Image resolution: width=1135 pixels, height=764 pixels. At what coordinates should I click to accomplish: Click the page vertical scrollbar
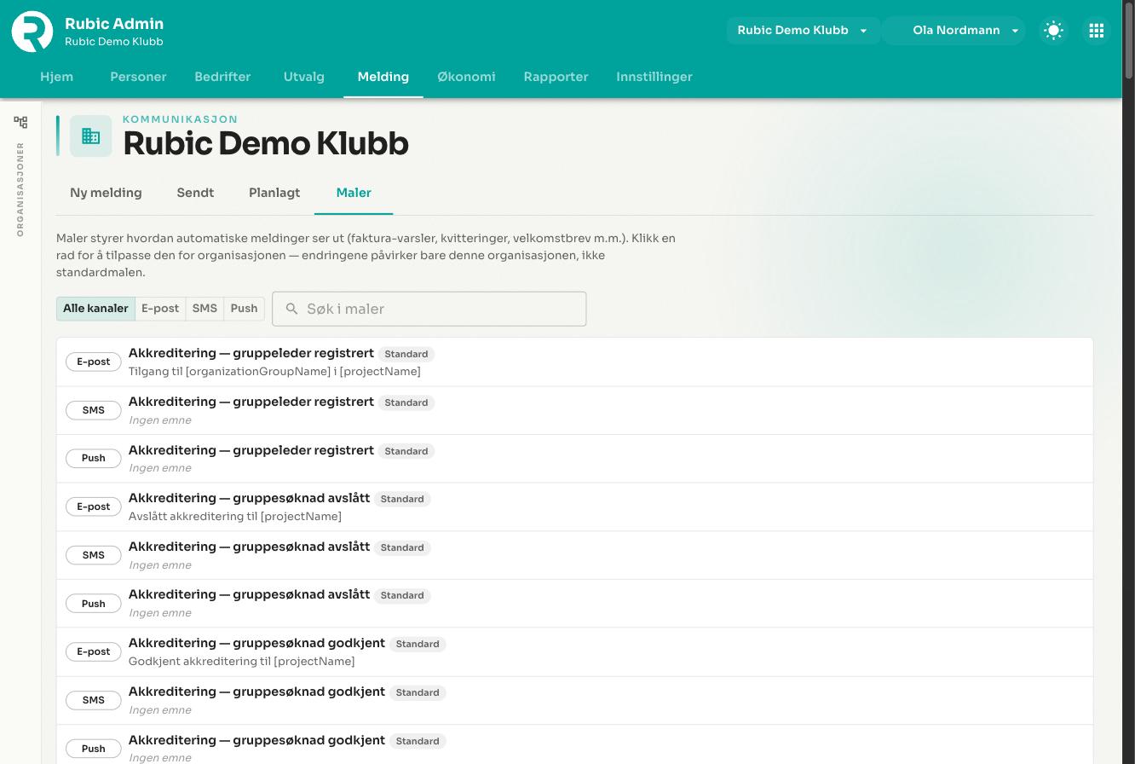click(1128, 382)
